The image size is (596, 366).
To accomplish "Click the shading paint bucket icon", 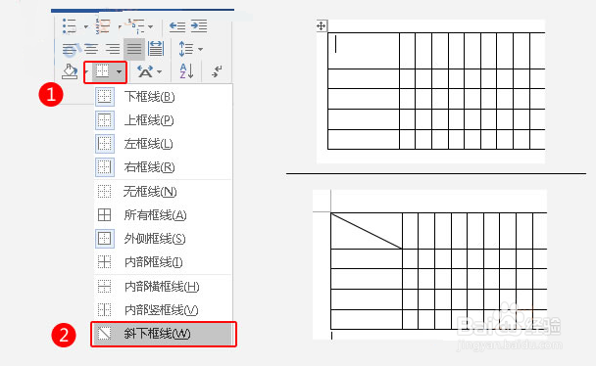I will (x=70, y=71).
